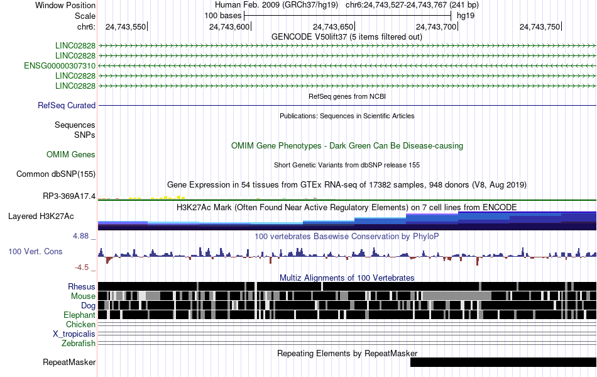Click coordinate marker 24,743,550

point(126,26)
